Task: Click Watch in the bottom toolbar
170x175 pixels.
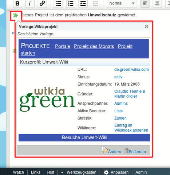Action: coord(19,172)
